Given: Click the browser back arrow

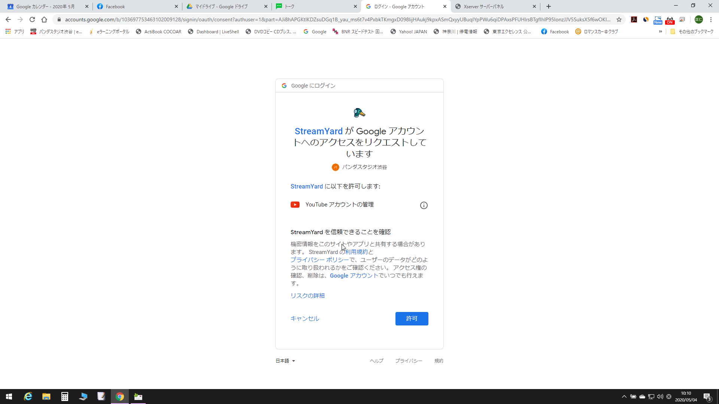Looking at the screenshot, I should click(x=8, y=19).
